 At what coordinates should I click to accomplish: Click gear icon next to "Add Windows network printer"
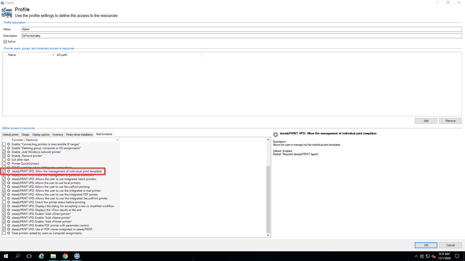9,152
